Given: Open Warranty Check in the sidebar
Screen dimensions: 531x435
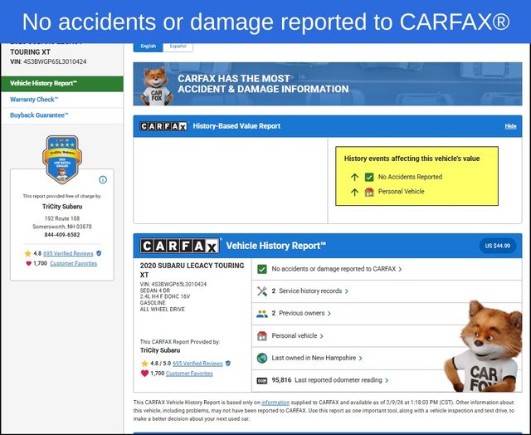Looking at the screenshot, I should [x=34, y=100].
